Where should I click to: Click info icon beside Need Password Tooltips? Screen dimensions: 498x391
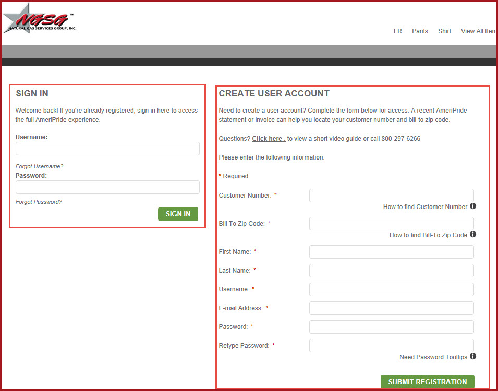coord(472,357)
